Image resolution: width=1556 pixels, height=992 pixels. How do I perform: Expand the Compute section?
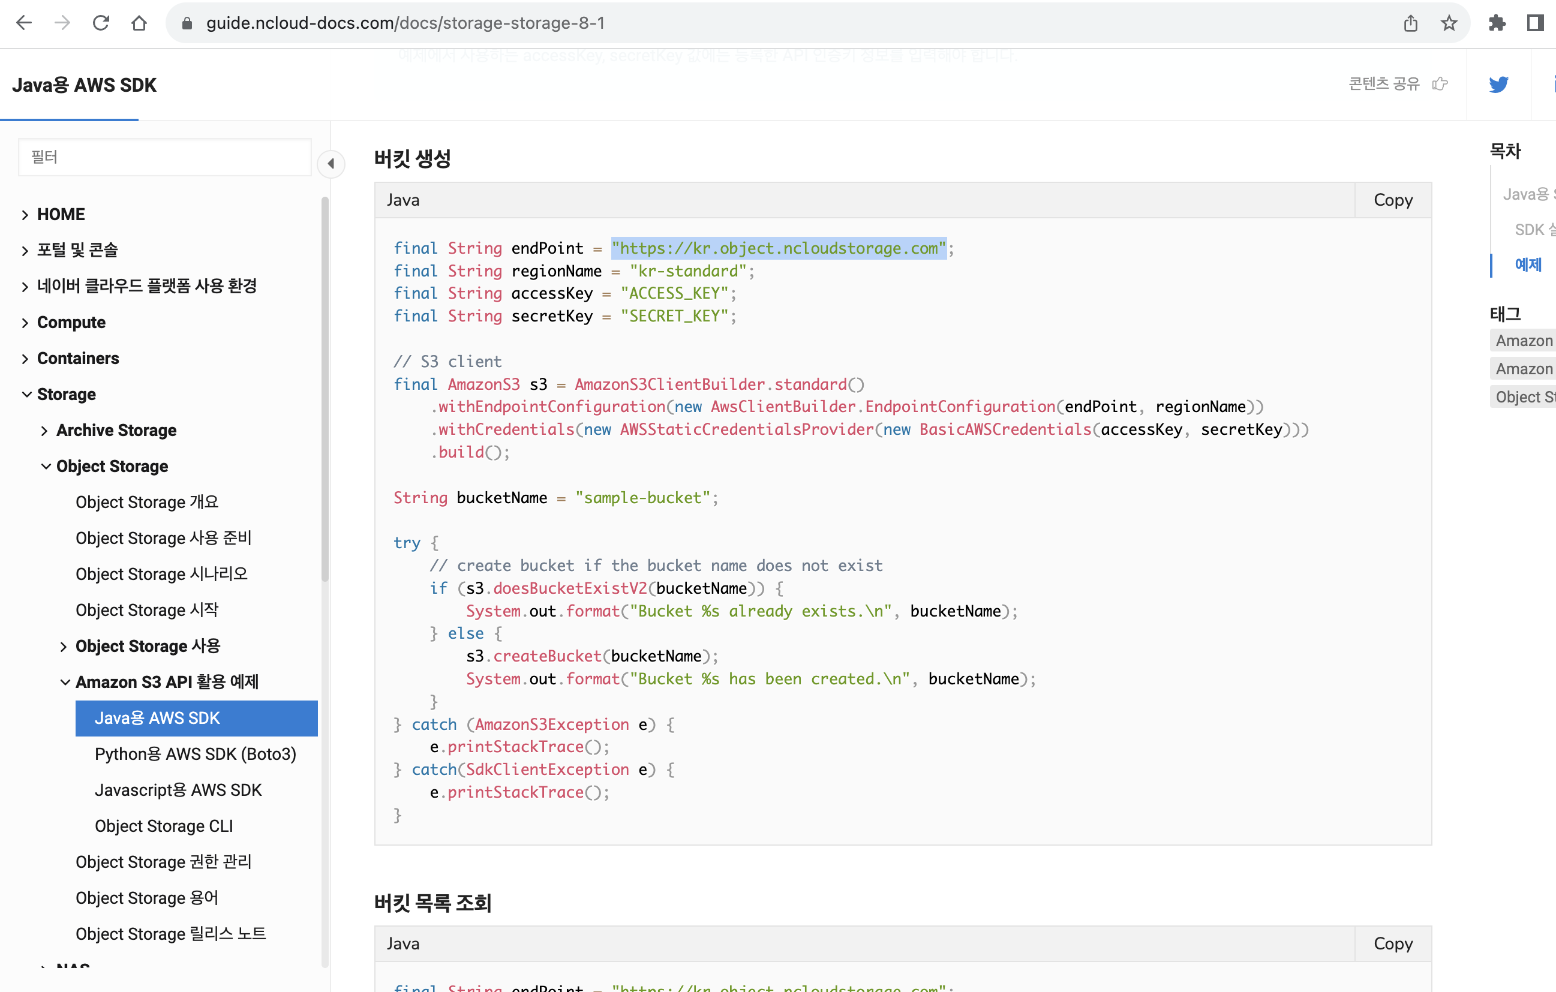[x=25, y=323]
